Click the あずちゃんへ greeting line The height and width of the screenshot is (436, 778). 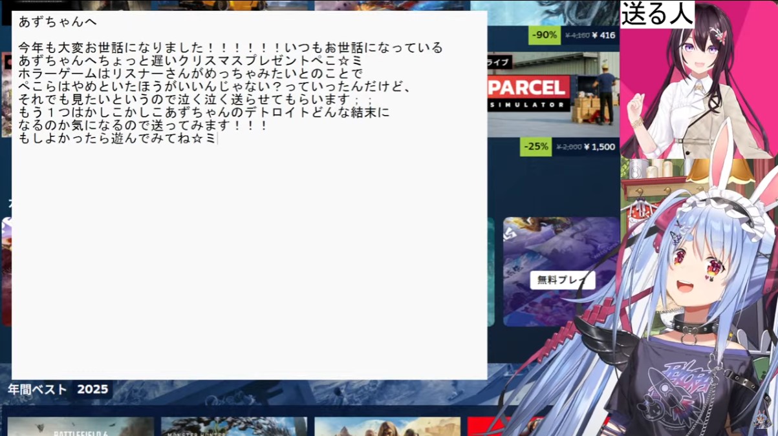coord(58,22)
